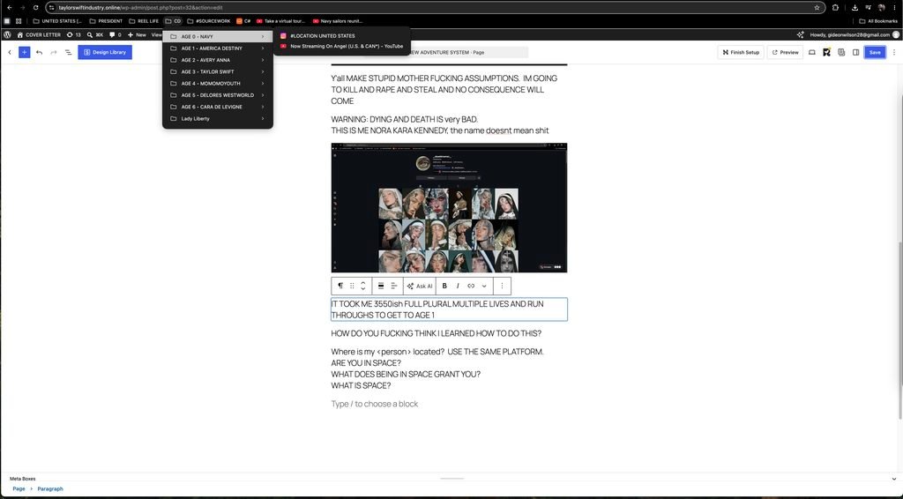
Task: Open the document overview list view
Action: (68, 52)
